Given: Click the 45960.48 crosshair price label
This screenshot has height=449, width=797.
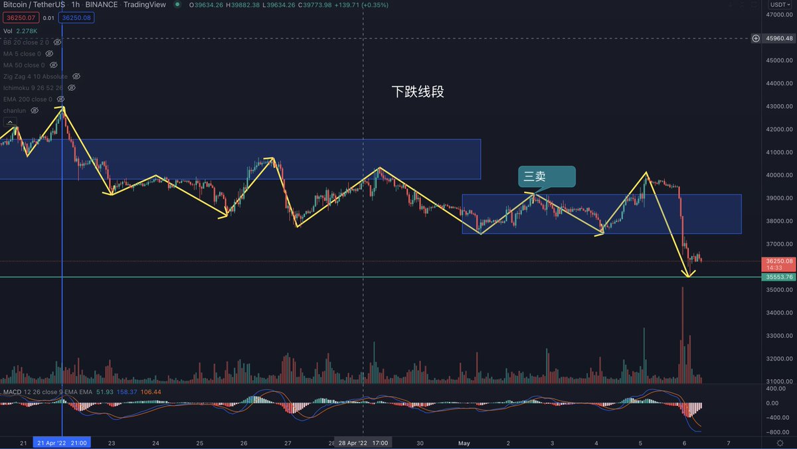Looking at the screenshot, I should 779,38.
